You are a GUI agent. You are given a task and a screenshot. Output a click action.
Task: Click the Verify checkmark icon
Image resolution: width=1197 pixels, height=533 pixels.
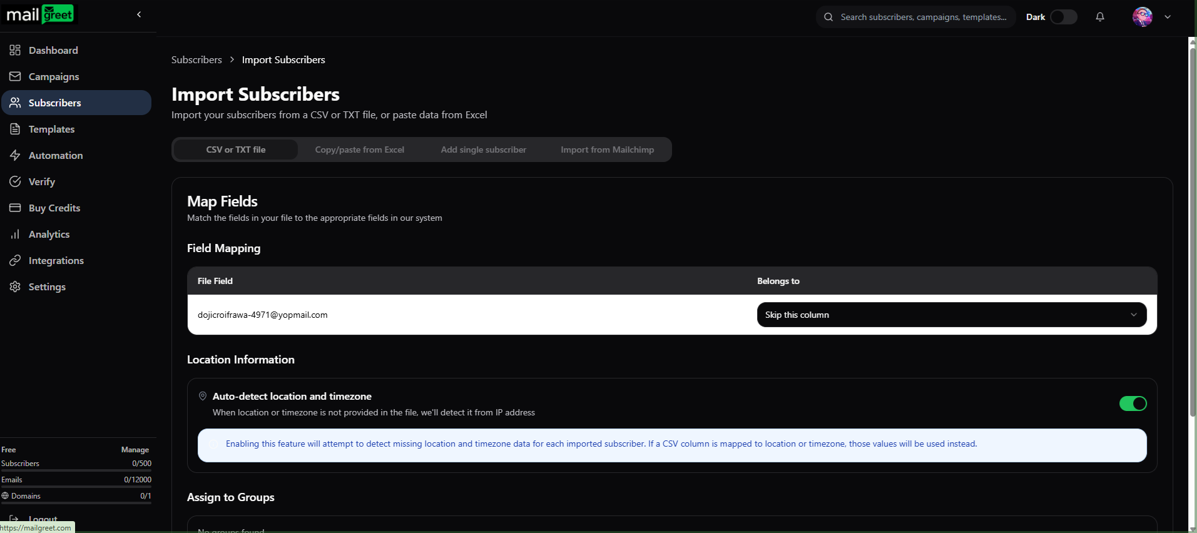coord(15,181)
